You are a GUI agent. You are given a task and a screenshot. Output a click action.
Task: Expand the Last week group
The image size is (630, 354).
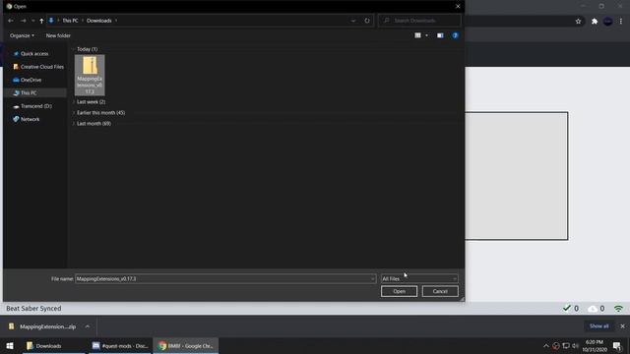(74, 102)
